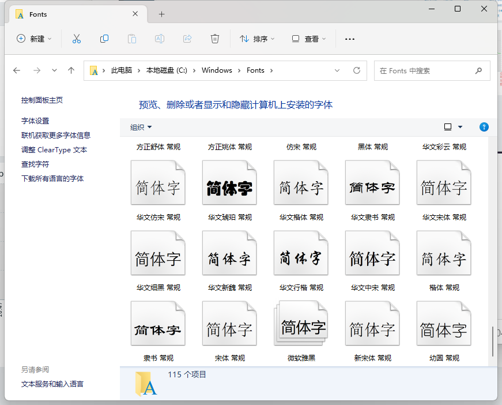Viewport: 502px width, 405px height.
Task: Click the Share icon in toolbar
Action: [x=187, y=39]
